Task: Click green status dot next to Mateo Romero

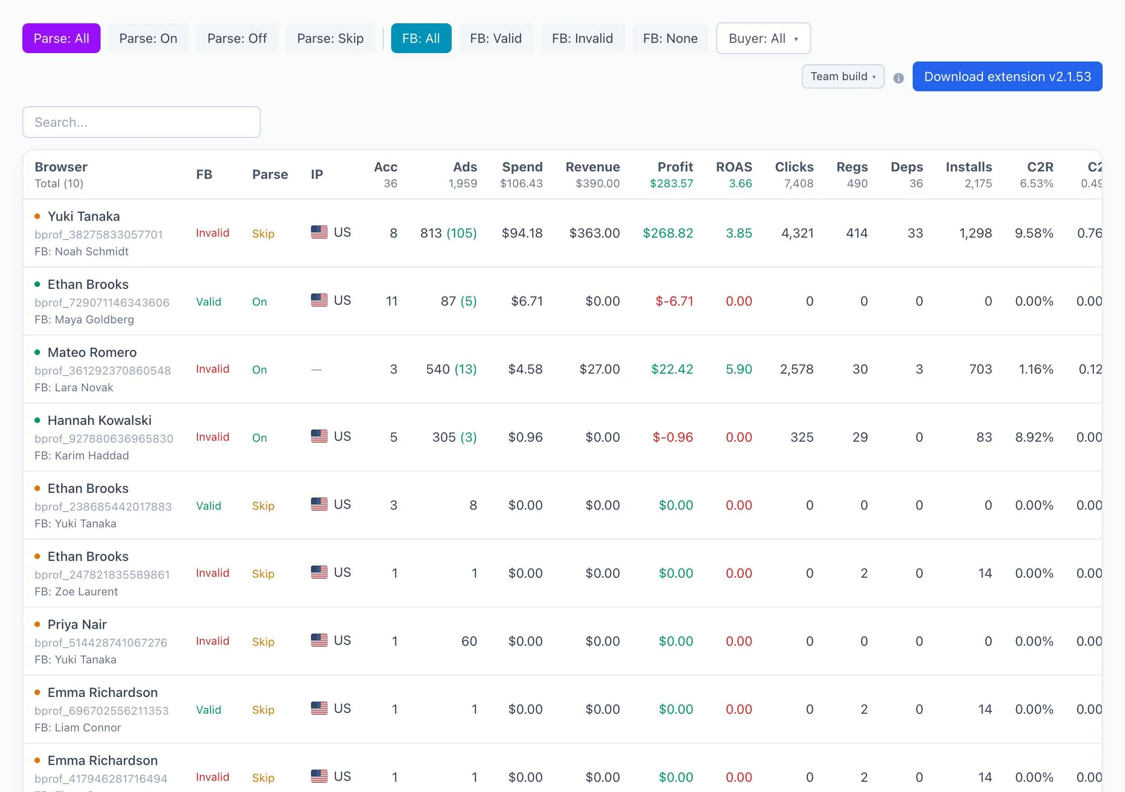Action: pyautogui.click(x=37, y=352)
